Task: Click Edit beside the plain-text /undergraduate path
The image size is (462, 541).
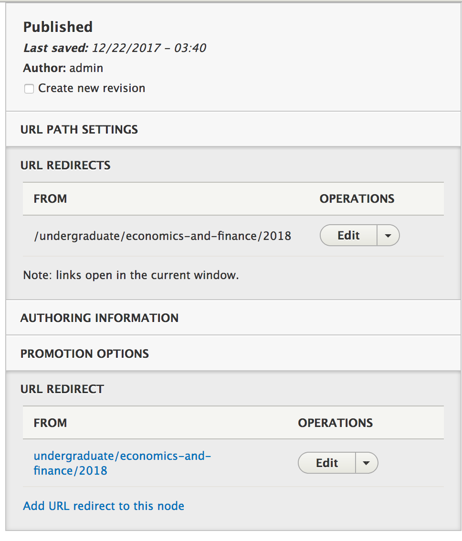Action: click(x=348, y=235)
